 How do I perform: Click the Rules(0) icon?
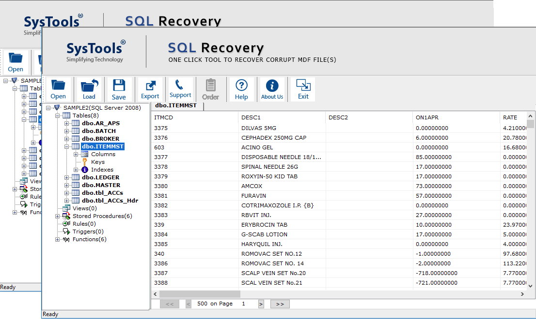pyautogui.click(x=67, y=224)
